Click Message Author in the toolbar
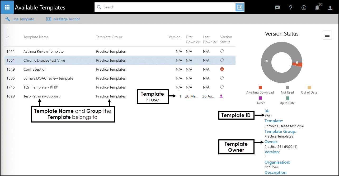This screenshot has height=176, width=339. [x=63, y=19]
